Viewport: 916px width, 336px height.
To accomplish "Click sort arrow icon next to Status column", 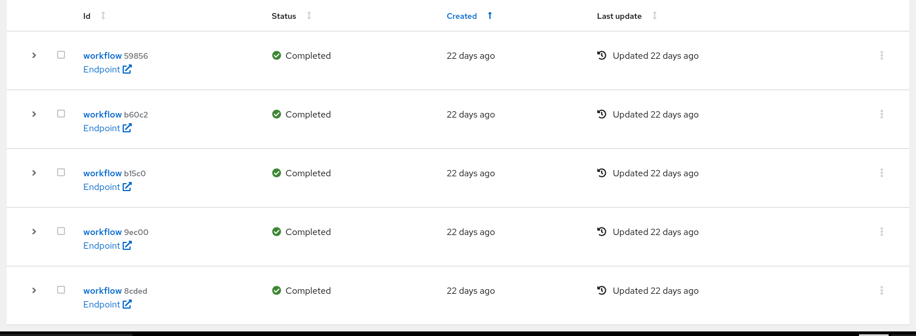I will coord(309,15).
